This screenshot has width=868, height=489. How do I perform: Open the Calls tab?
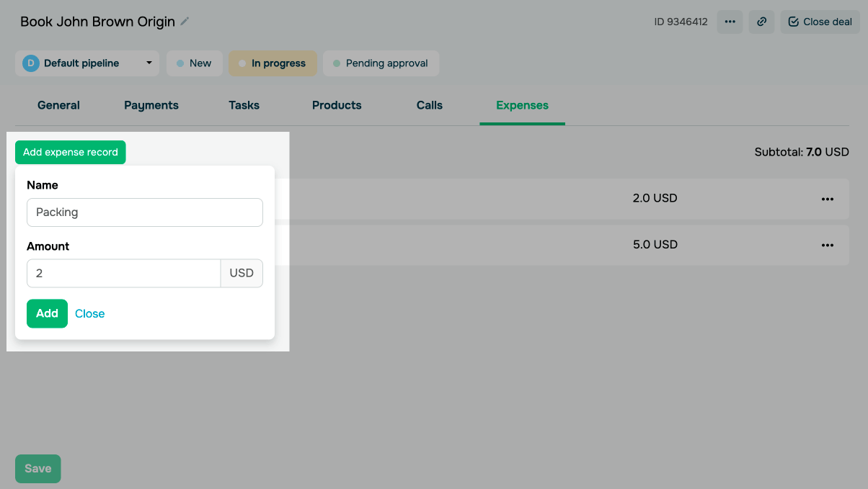tap(430, 105)
